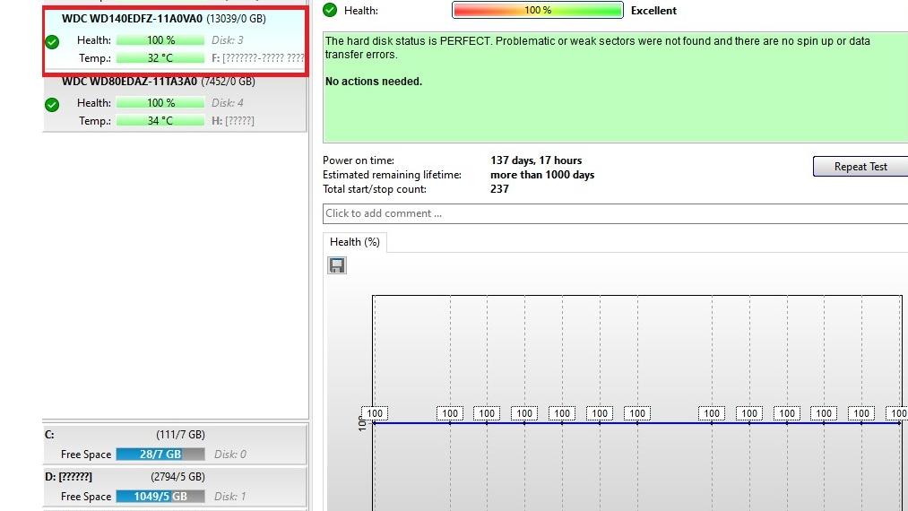The height and width of the screenshot is (511, 908).
Task: Click WD80EDAZ temperature bar showing 34 °C
Action: point(160,120)
